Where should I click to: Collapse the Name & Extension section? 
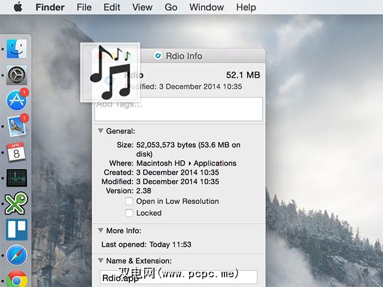[101, 261]
